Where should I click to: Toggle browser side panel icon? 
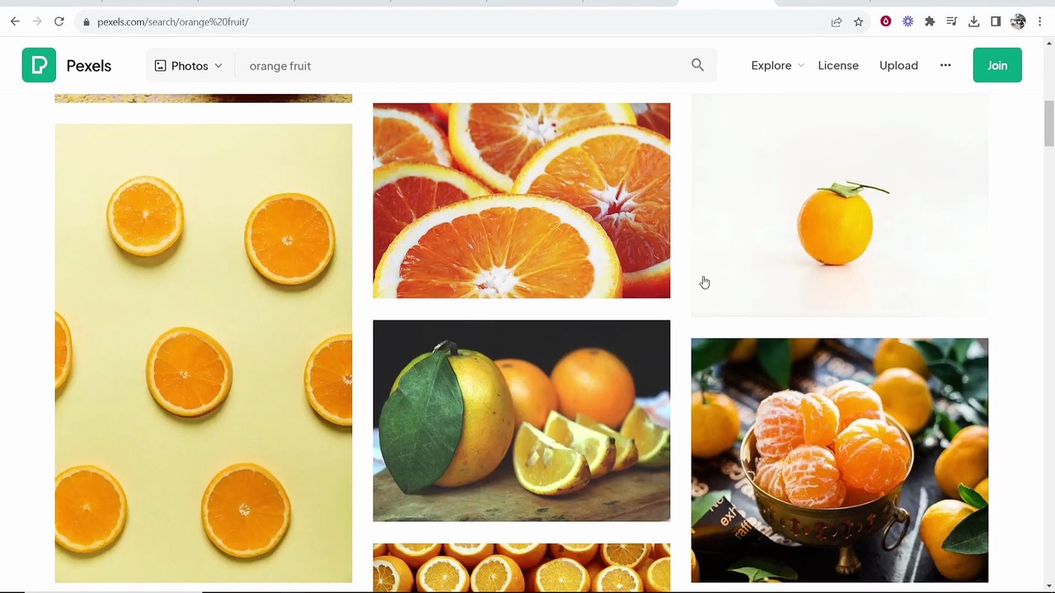pos(996,21)
